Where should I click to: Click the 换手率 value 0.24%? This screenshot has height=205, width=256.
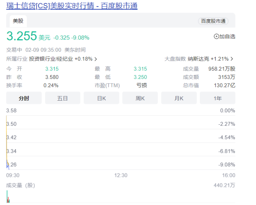(x=51, y=85)
